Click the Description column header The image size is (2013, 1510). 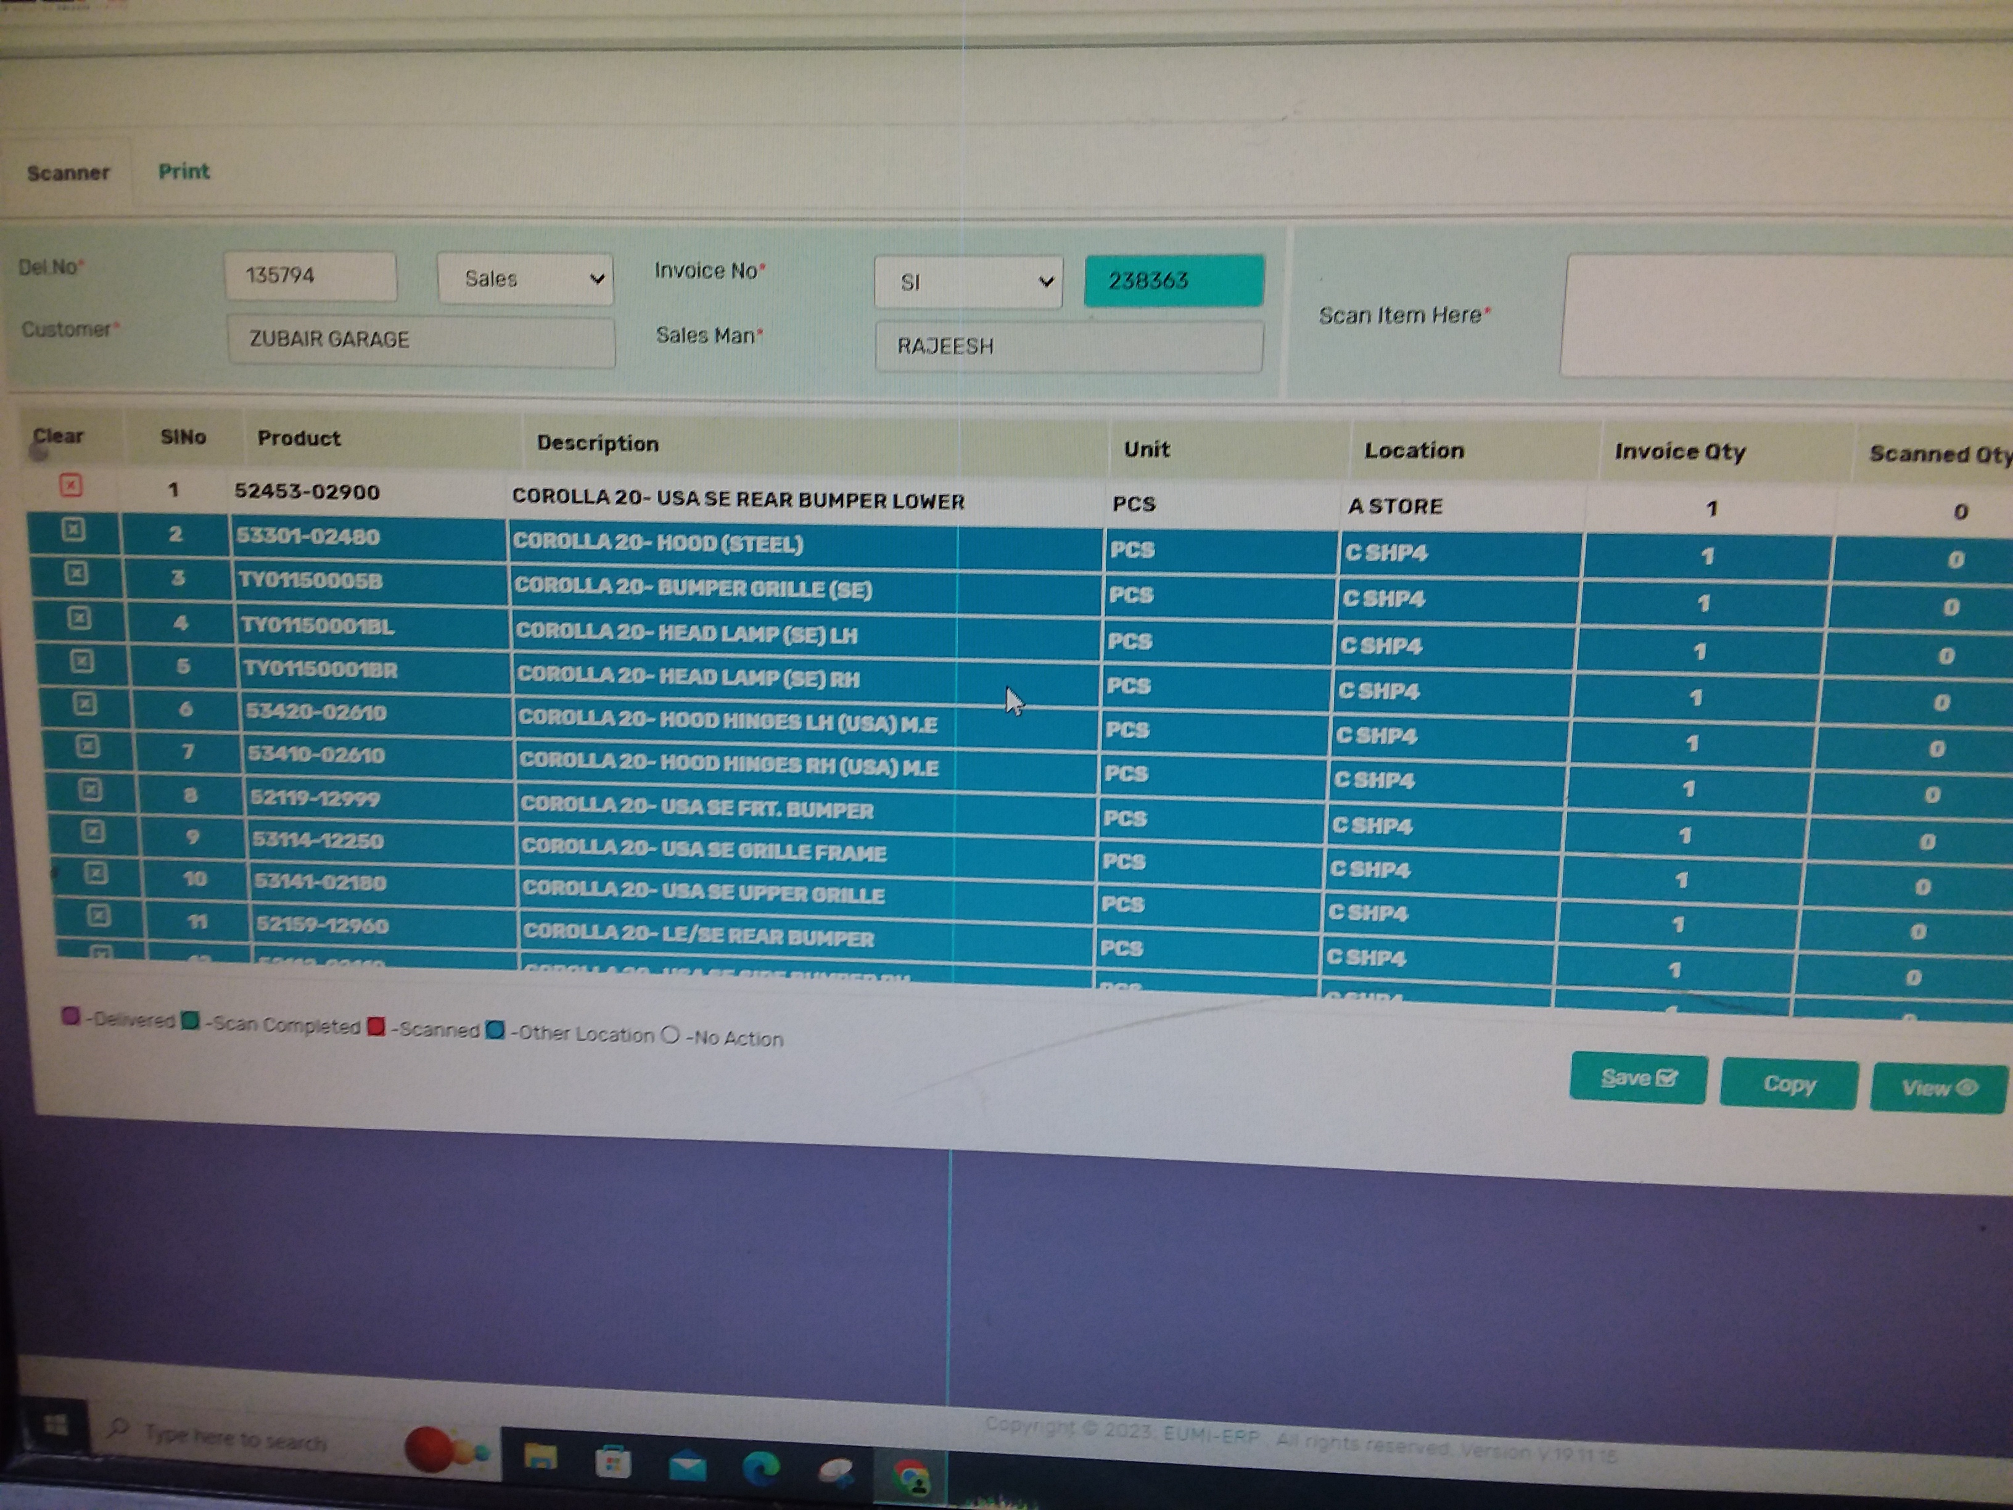pos(597,444)
